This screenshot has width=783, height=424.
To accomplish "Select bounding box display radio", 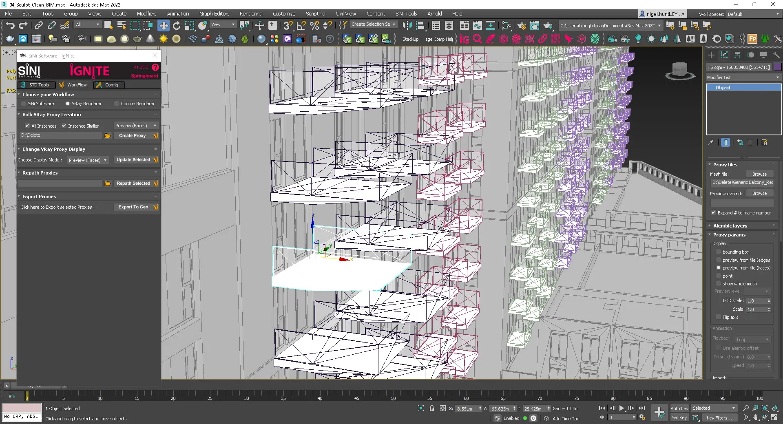I will (x=719, y=252).
